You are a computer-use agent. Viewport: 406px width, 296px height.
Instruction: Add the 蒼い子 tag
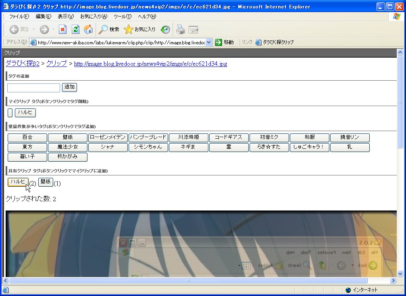(x=27, y=157)
